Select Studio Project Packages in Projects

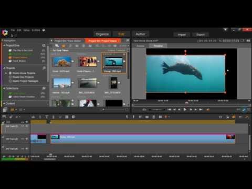25,81
